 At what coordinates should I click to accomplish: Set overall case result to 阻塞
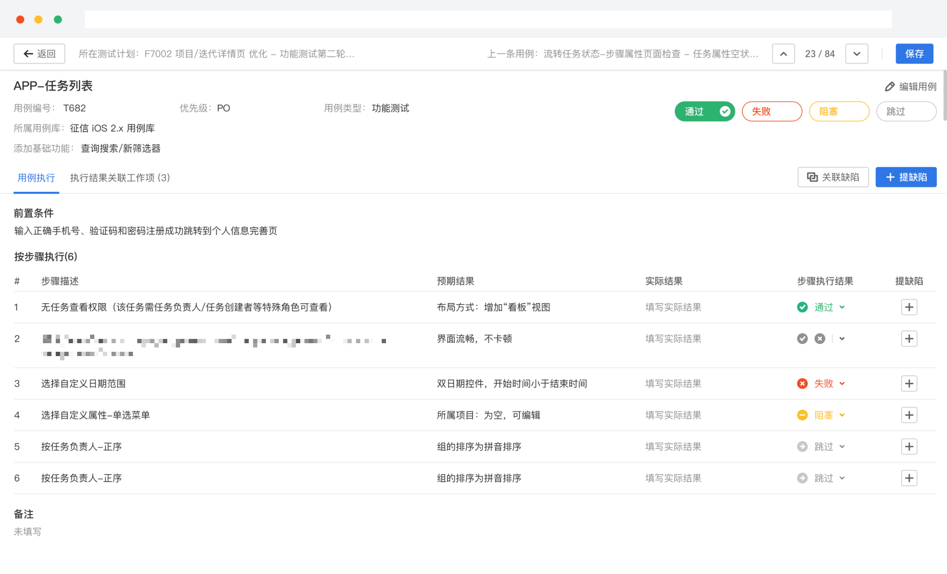coord(838,112)
